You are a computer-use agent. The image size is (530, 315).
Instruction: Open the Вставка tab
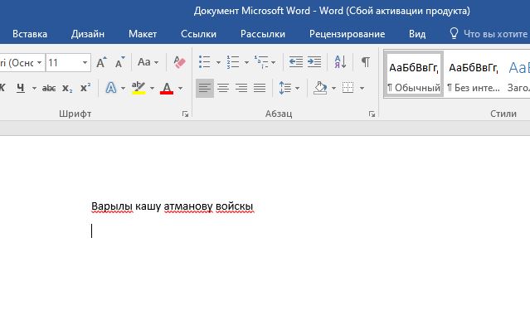[x=30, y=34]
